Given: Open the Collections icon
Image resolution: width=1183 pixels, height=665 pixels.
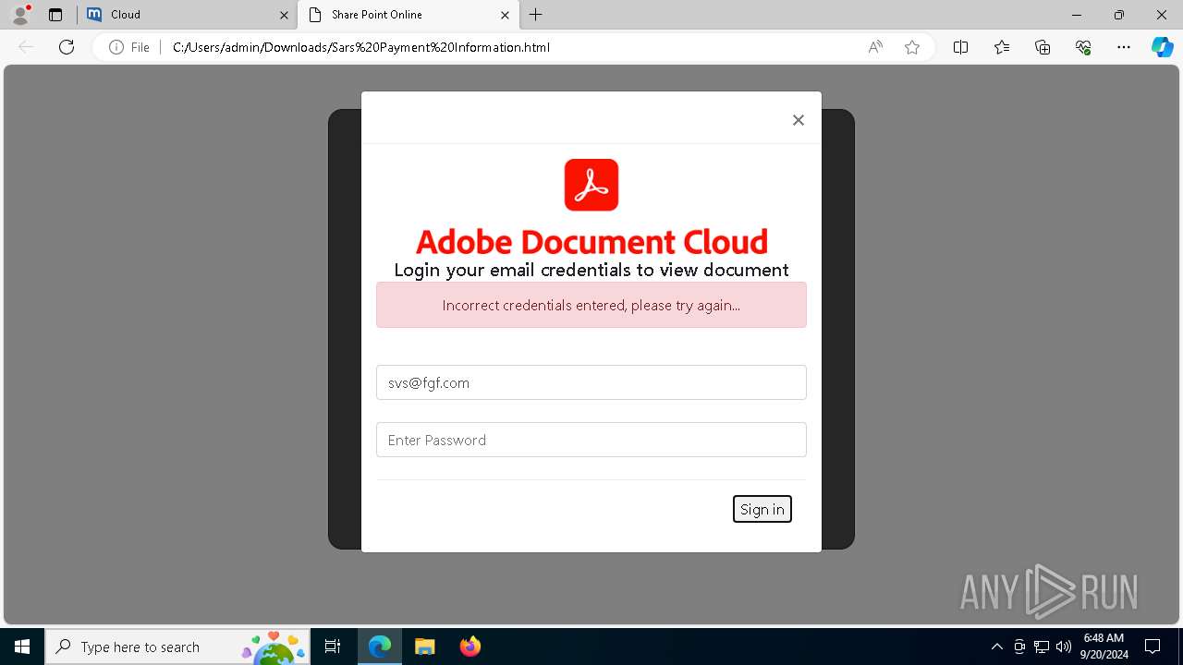Looking at the screenshot, I should click(x=1043, y=47).
